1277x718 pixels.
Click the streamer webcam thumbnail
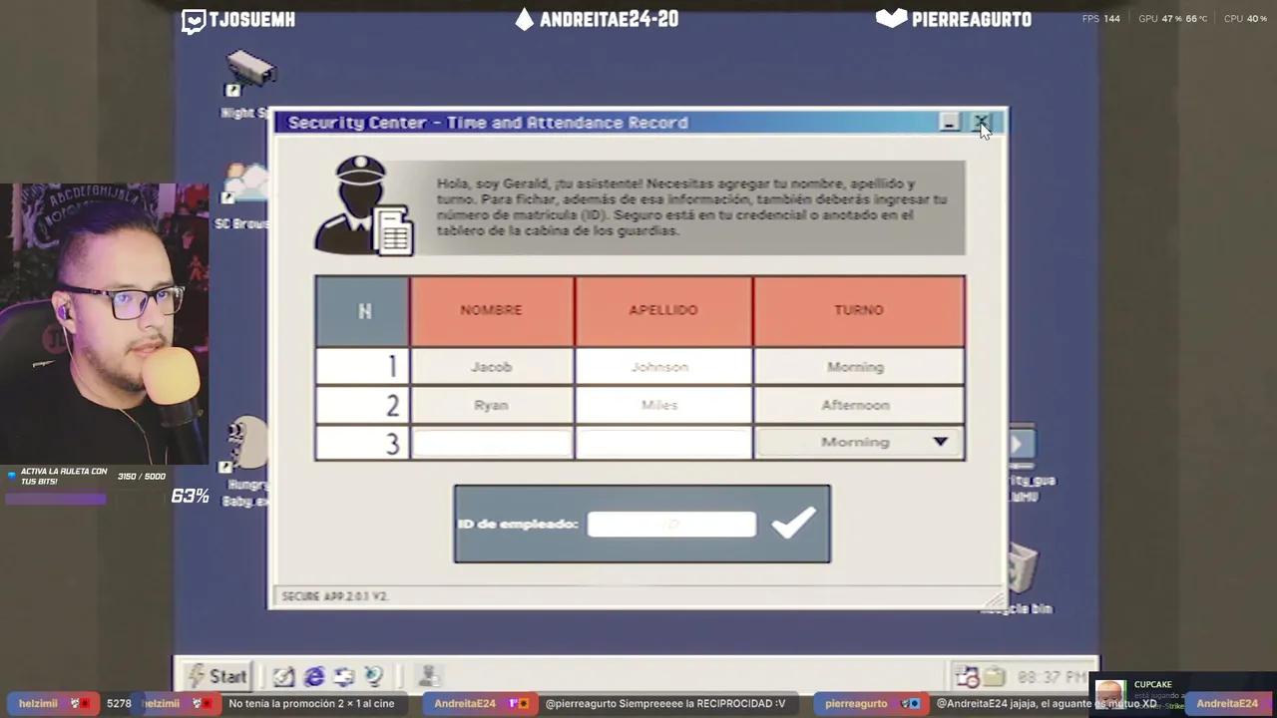pos(105,324)
